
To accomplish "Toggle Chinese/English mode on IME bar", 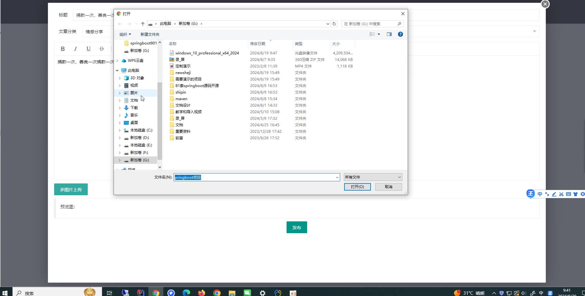I will point(540,194).
